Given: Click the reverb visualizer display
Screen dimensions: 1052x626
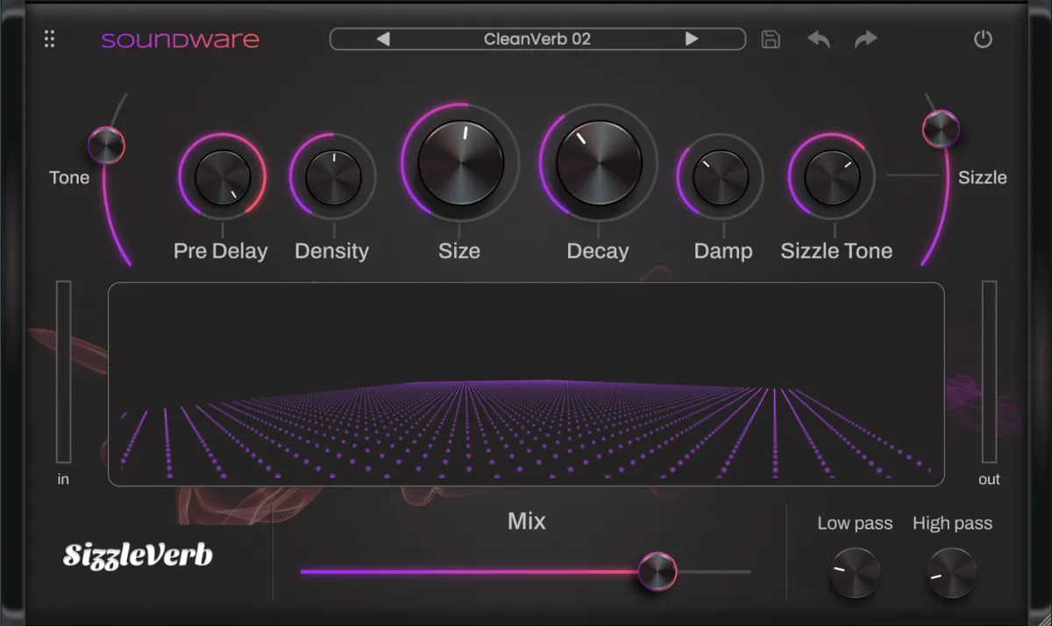Looking at the screenshot, I should pos(526,384).
